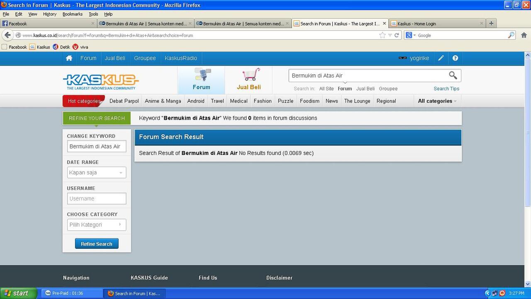Select the Forum icon next to the logo
The image size is (531, 299).
click(x=201, y=80)
